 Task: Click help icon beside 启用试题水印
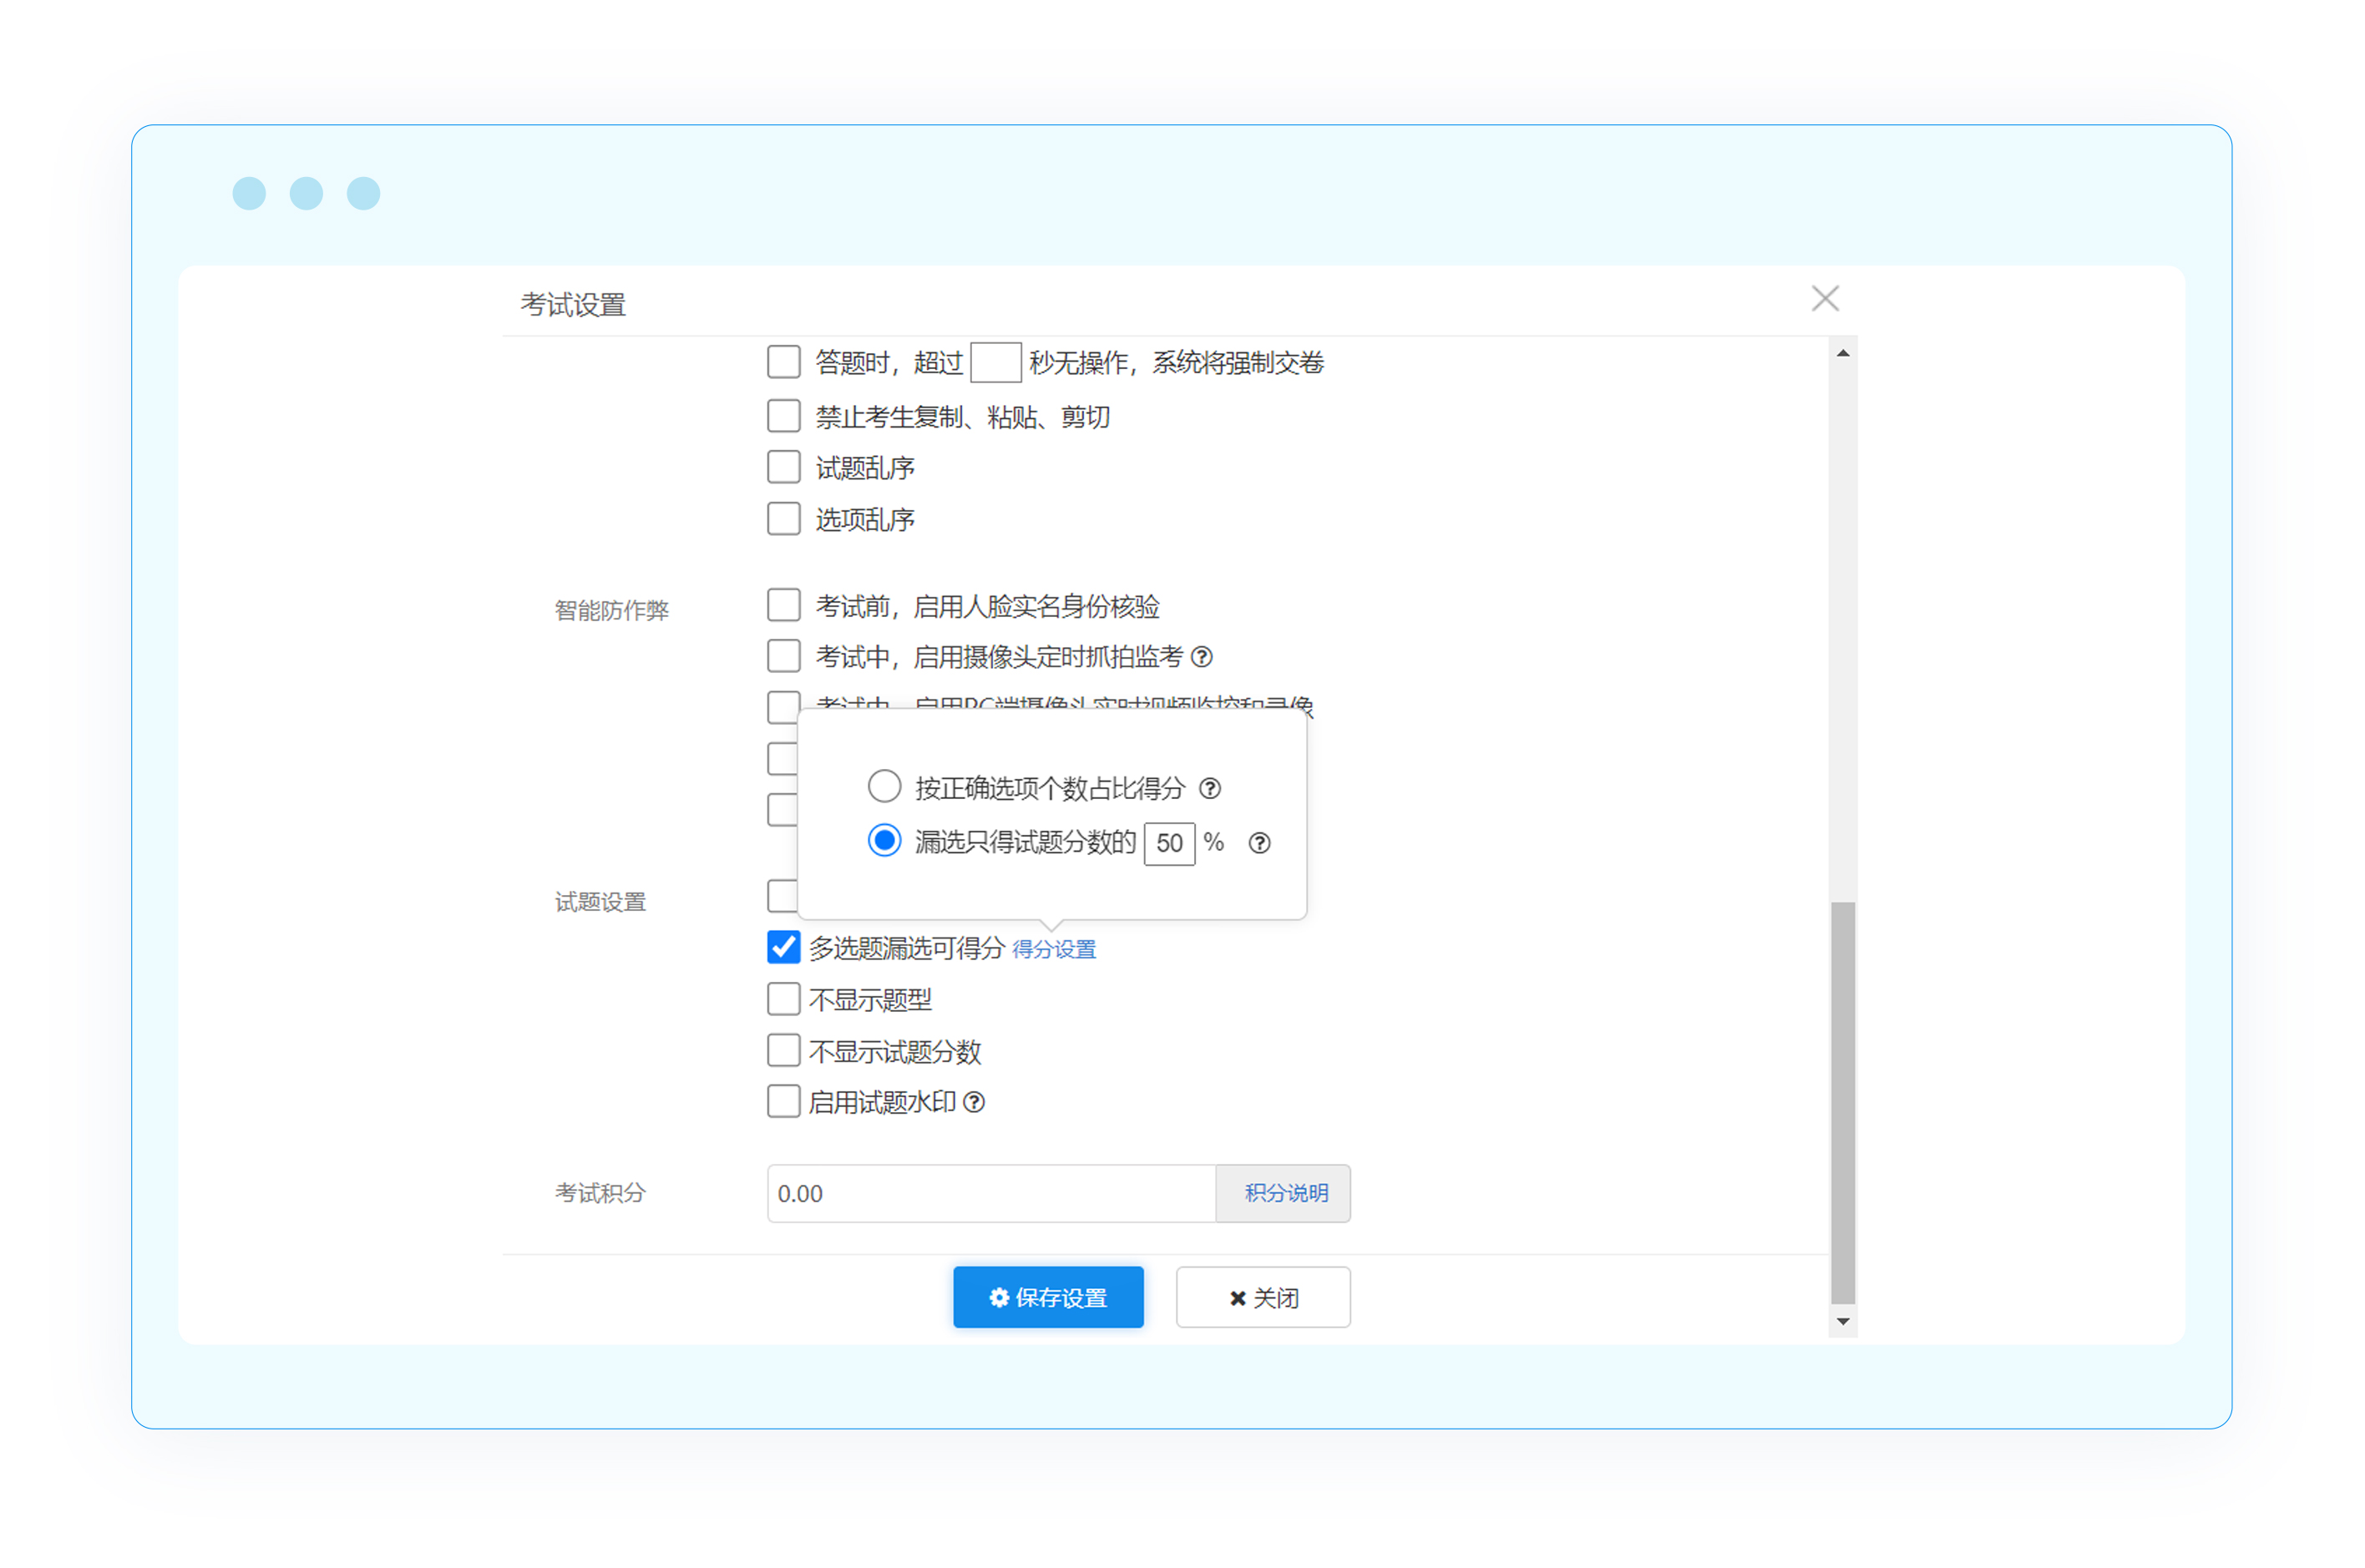(x=974, y=1102)
